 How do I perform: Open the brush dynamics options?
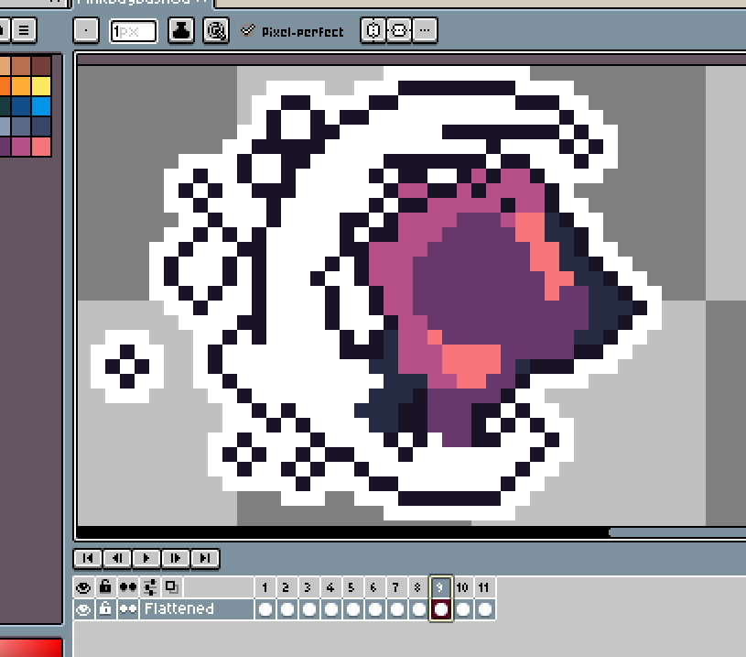pyautogui.click(x=215, y=30)
